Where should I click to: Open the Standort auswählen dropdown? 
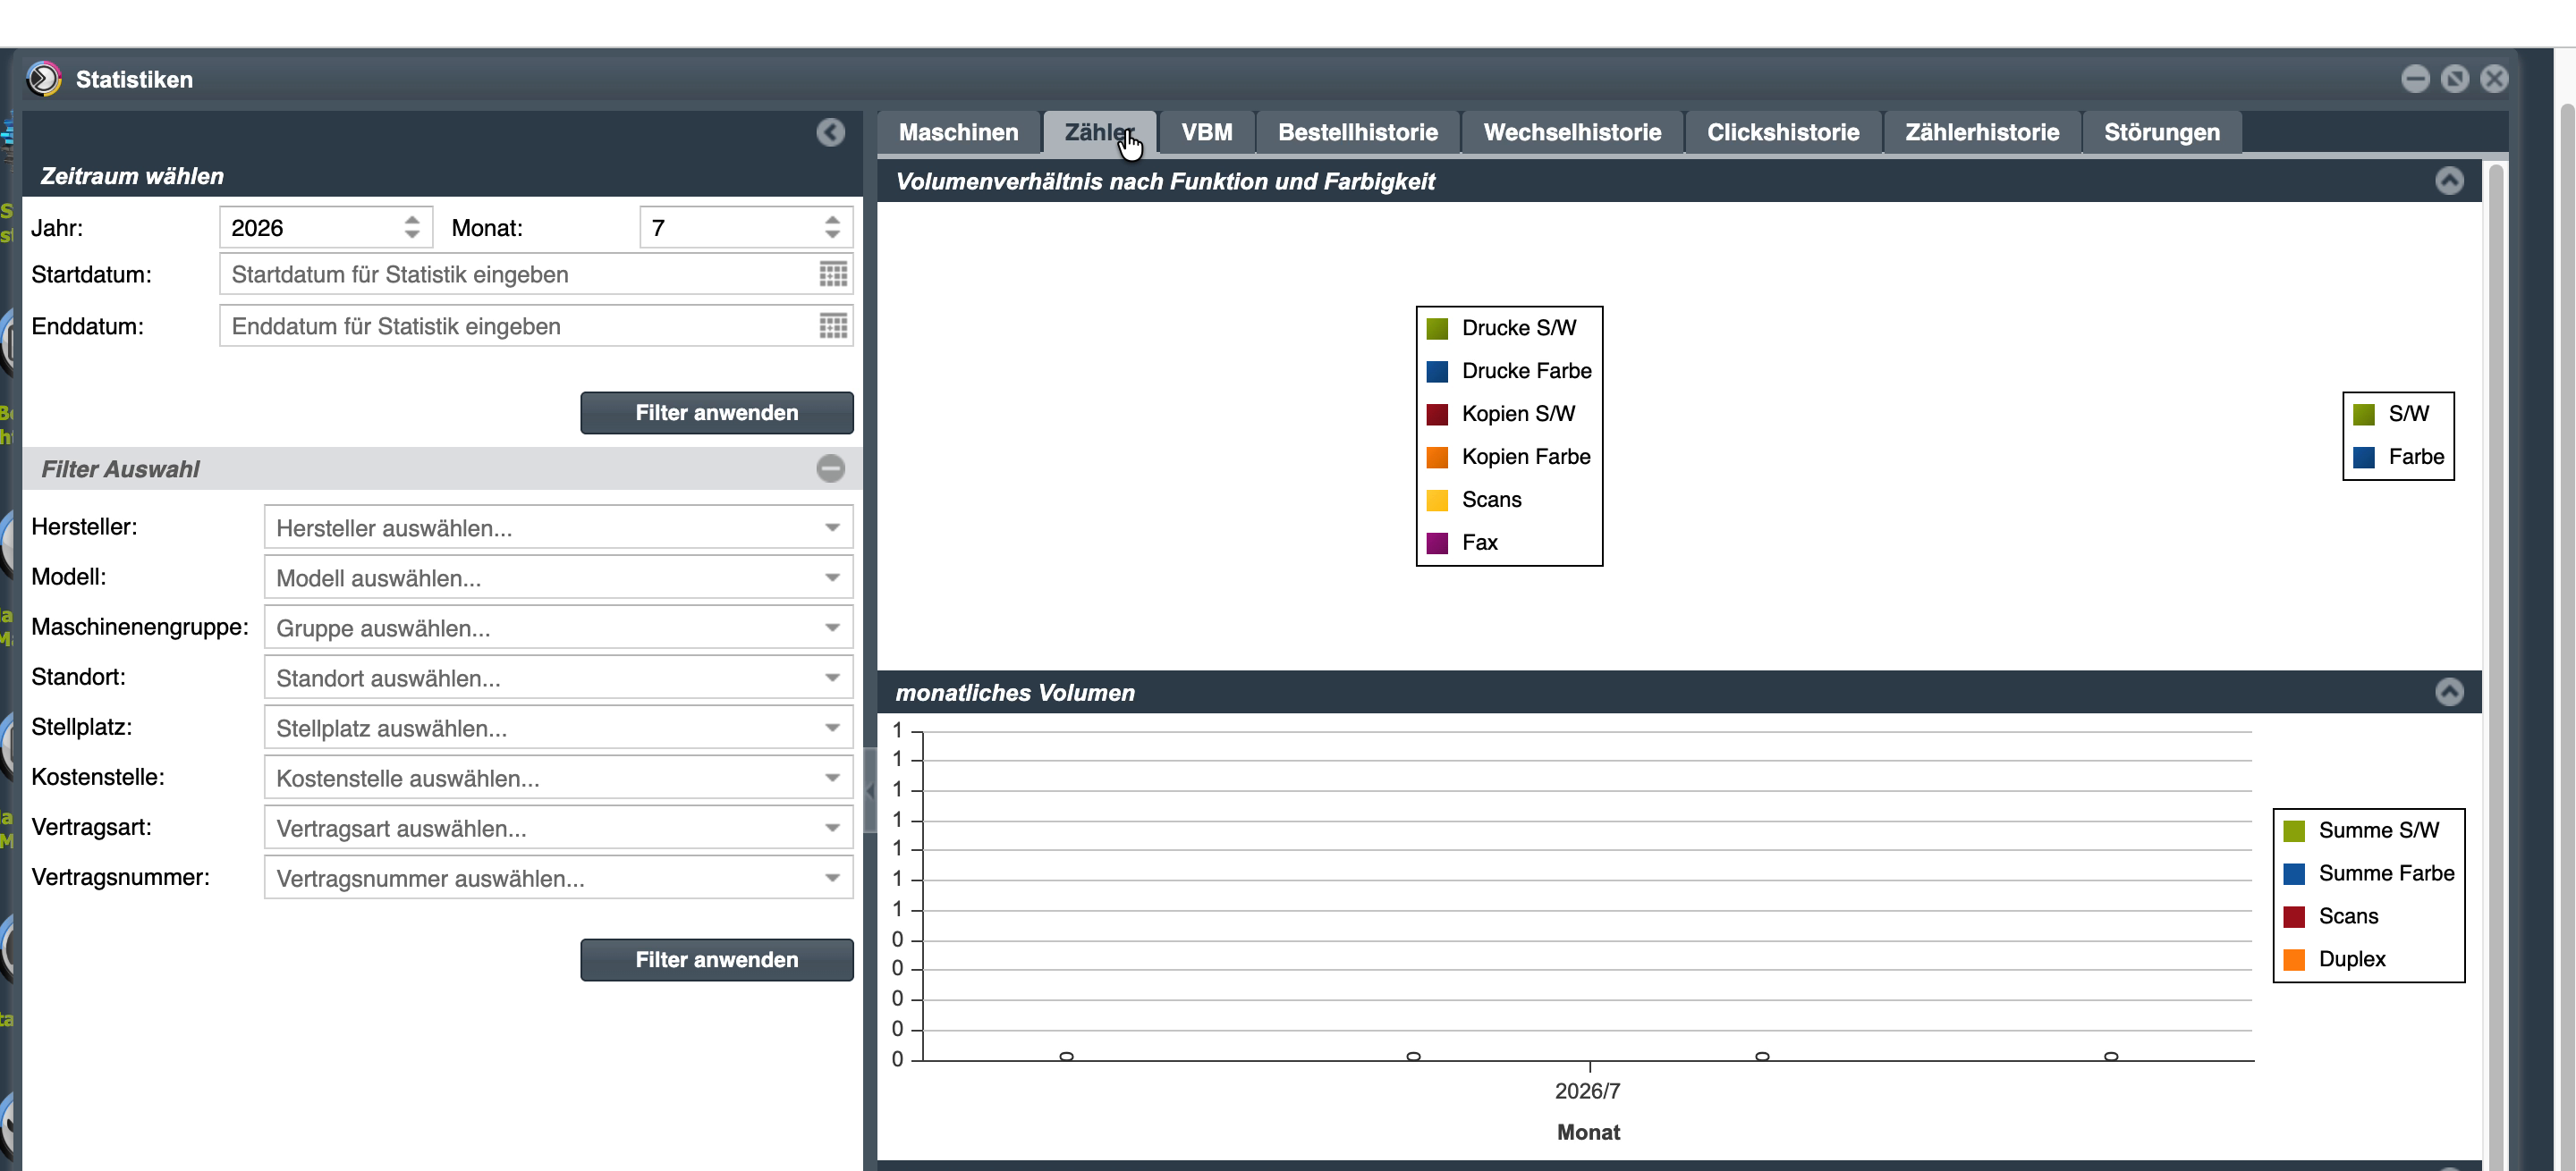point(558,678)
